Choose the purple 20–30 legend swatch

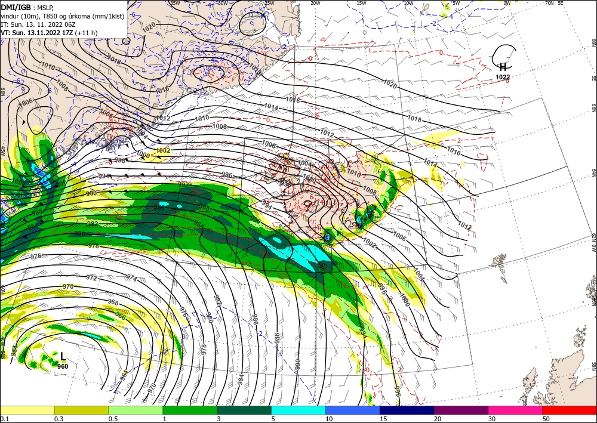coord(461,410)
